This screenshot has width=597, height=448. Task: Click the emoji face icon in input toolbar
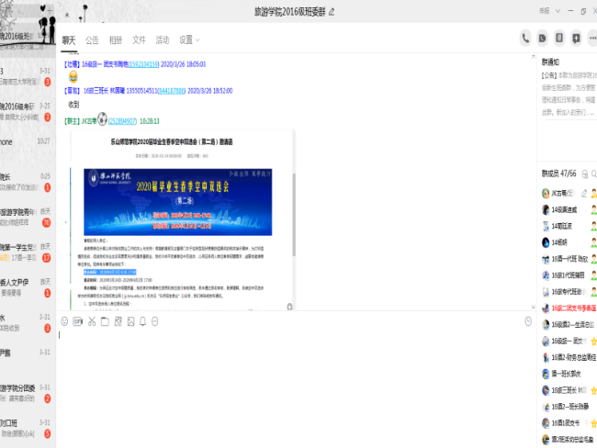point(64,321)
